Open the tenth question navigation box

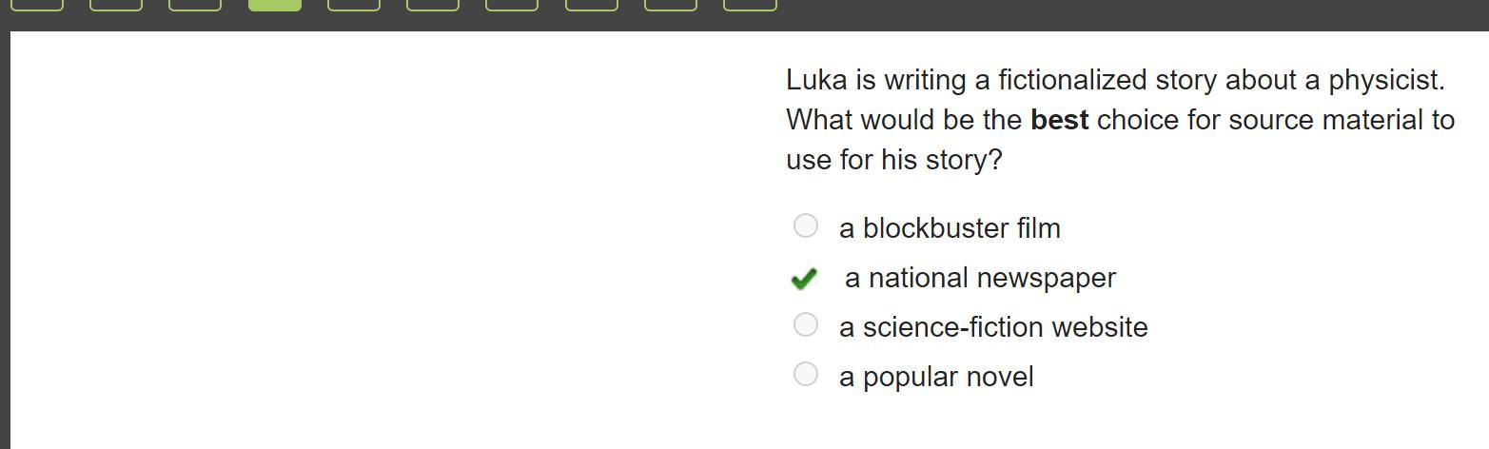[750, 5]
